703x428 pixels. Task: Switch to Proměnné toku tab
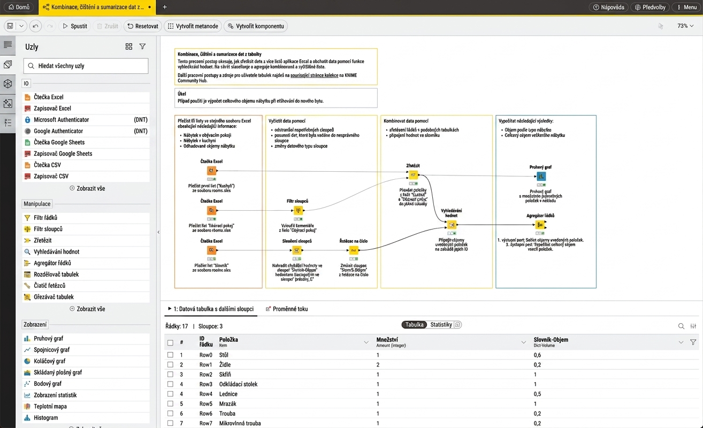pyautogui.click(x=287, y=309)
